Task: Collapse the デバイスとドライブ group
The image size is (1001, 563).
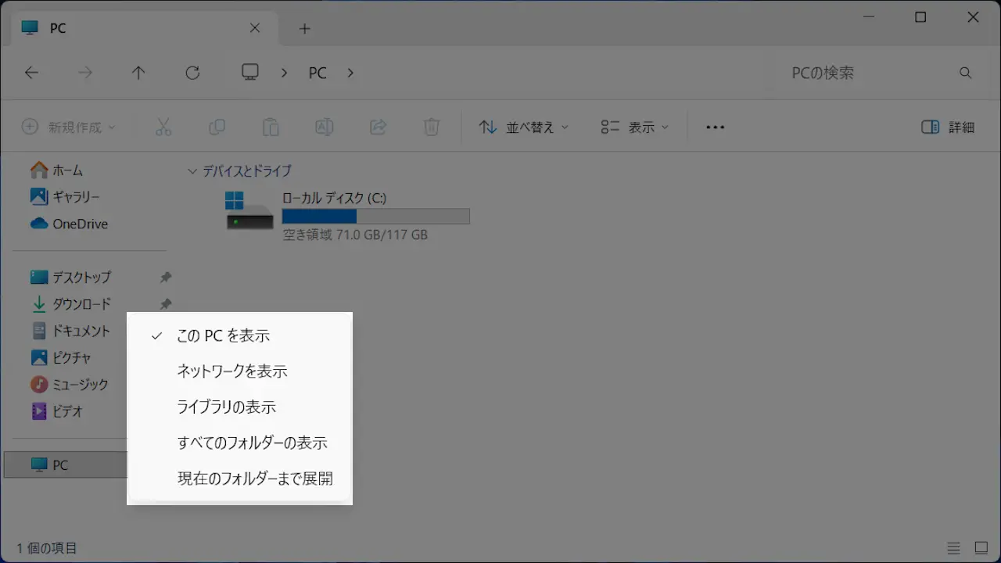Action: (x=192, y=171)
